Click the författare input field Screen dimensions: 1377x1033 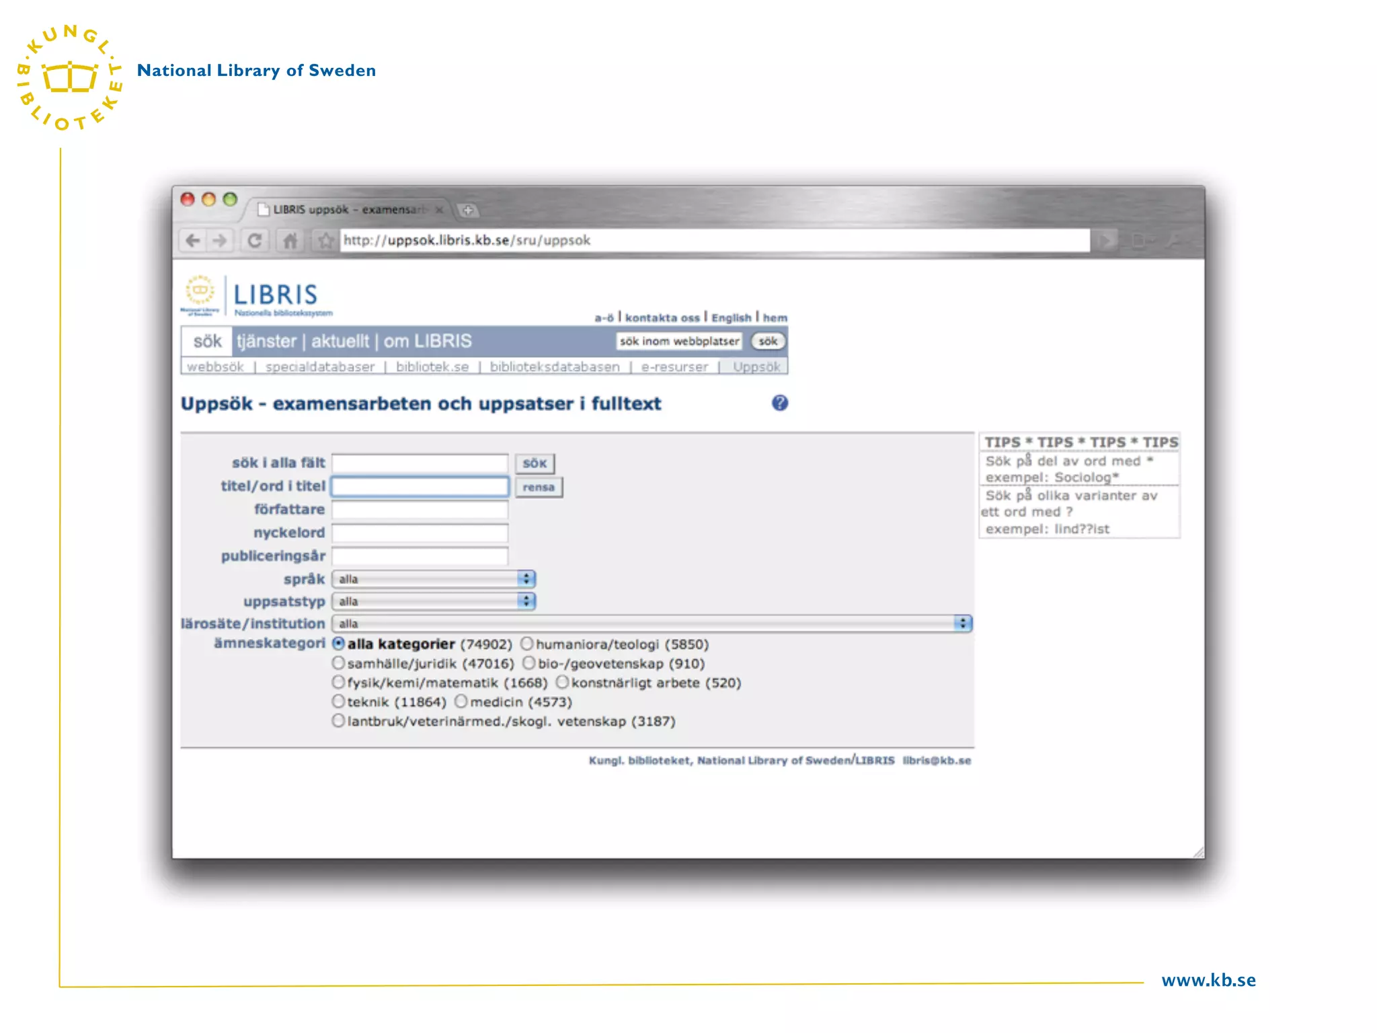(420, 510)
